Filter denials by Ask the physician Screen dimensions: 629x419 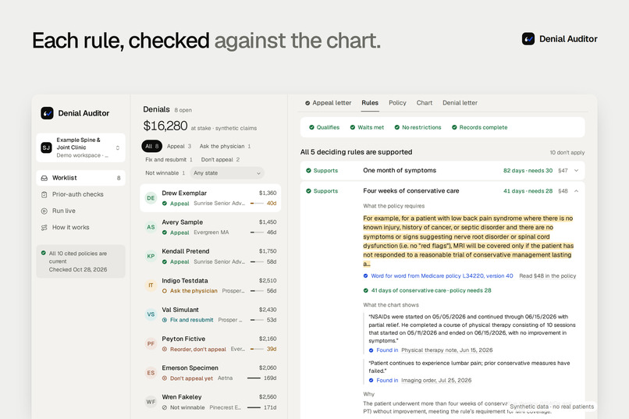225,147
